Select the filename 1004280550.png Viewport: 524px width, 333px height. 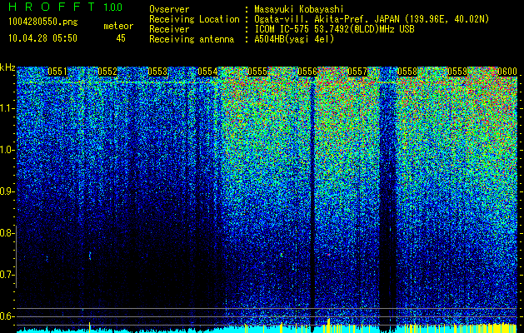43,22
